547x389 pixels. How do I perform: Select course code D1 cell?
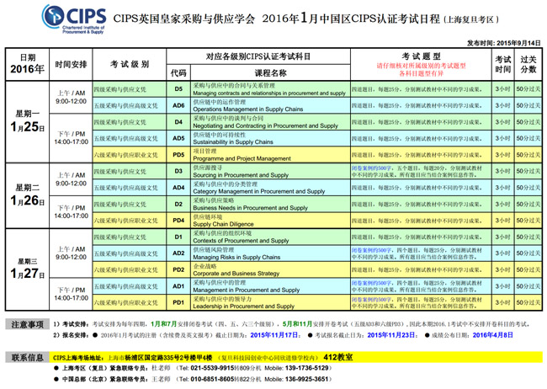(x=178, y=237)
